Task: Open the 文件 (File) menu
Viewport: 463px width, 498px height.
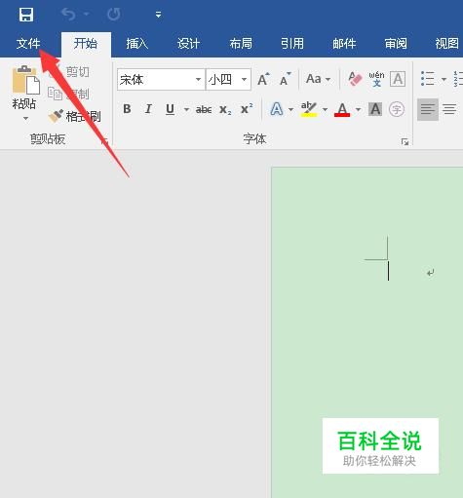Action: [x=28, y=44]
